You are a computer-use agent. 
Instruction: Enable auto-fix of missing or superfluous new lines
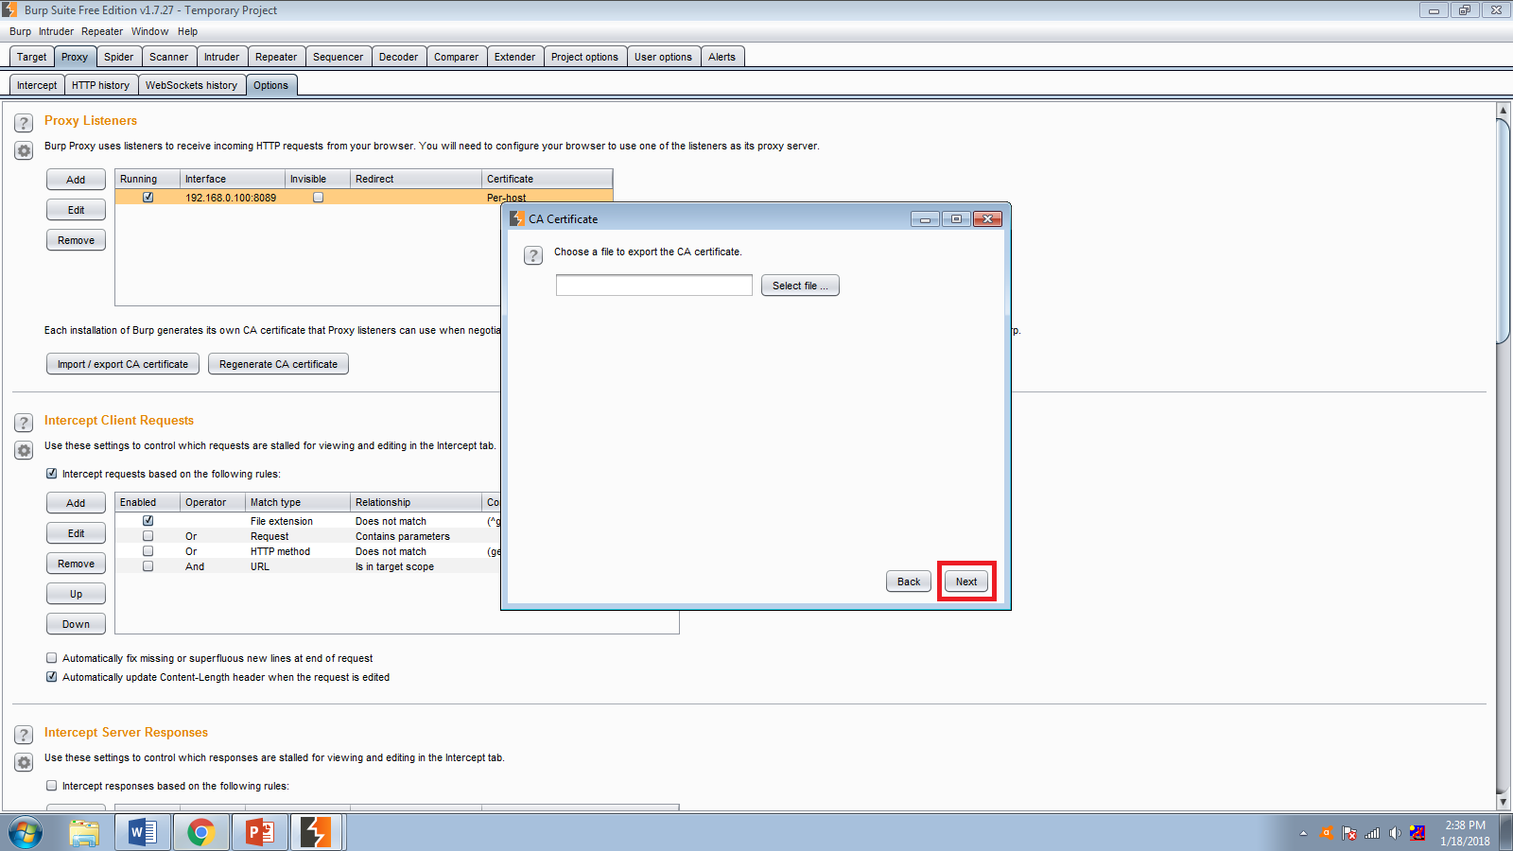click(52, 658)
